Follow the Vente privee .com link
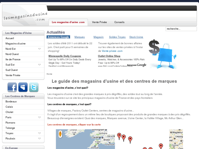This screenshot has height=149, width=199. 112,51
